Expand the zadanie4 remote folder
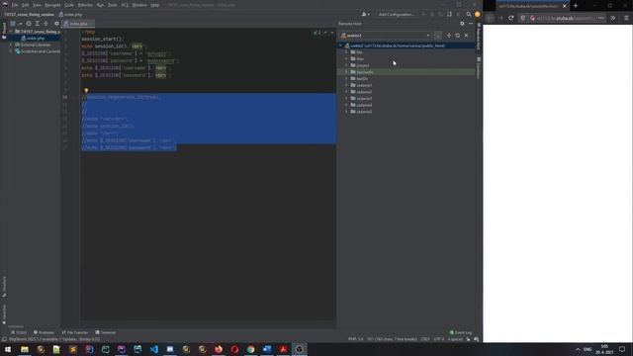 346,105
